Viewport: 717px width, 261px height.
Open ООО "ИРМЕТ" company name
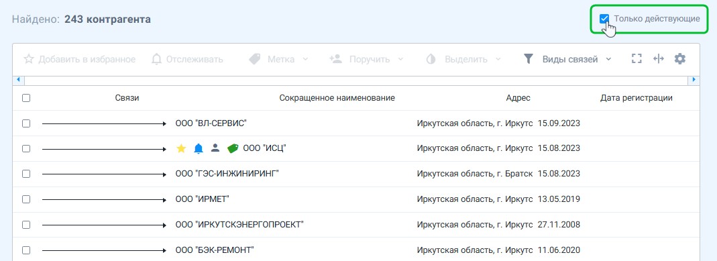202,199
